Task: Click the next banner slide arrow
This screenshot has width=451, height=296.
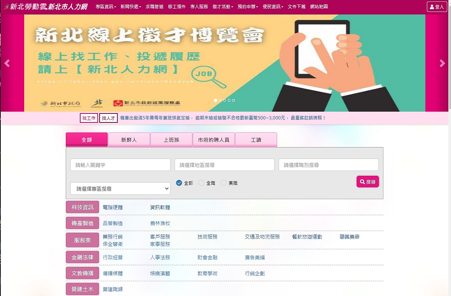Action: 442,63
